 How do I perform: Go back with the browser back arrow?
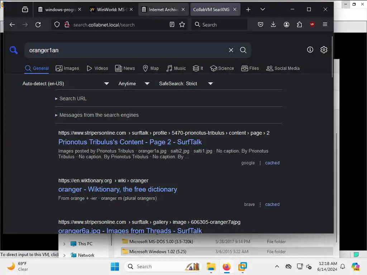point(12,25)
